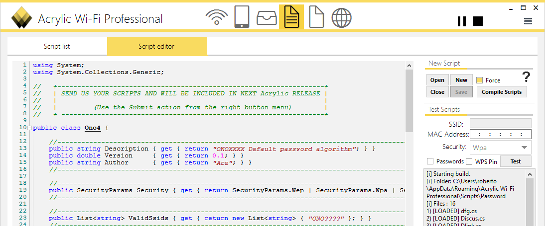
Task: Click the class name Ono4 in code
Action: pos(93,128)
